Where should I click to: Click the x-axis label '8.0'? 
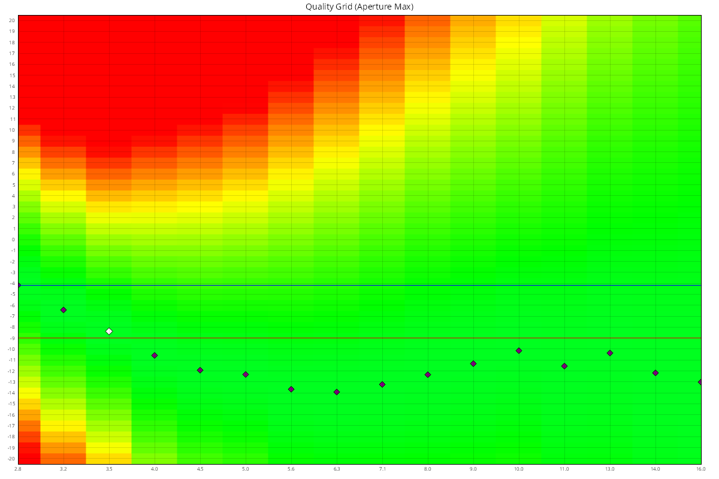coord(428,469)
